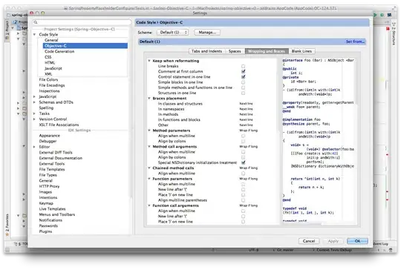Viewport: 401px width, 270px height.
Task: Switch to the Blank Lines tab
Action: [x=301, y=51]
